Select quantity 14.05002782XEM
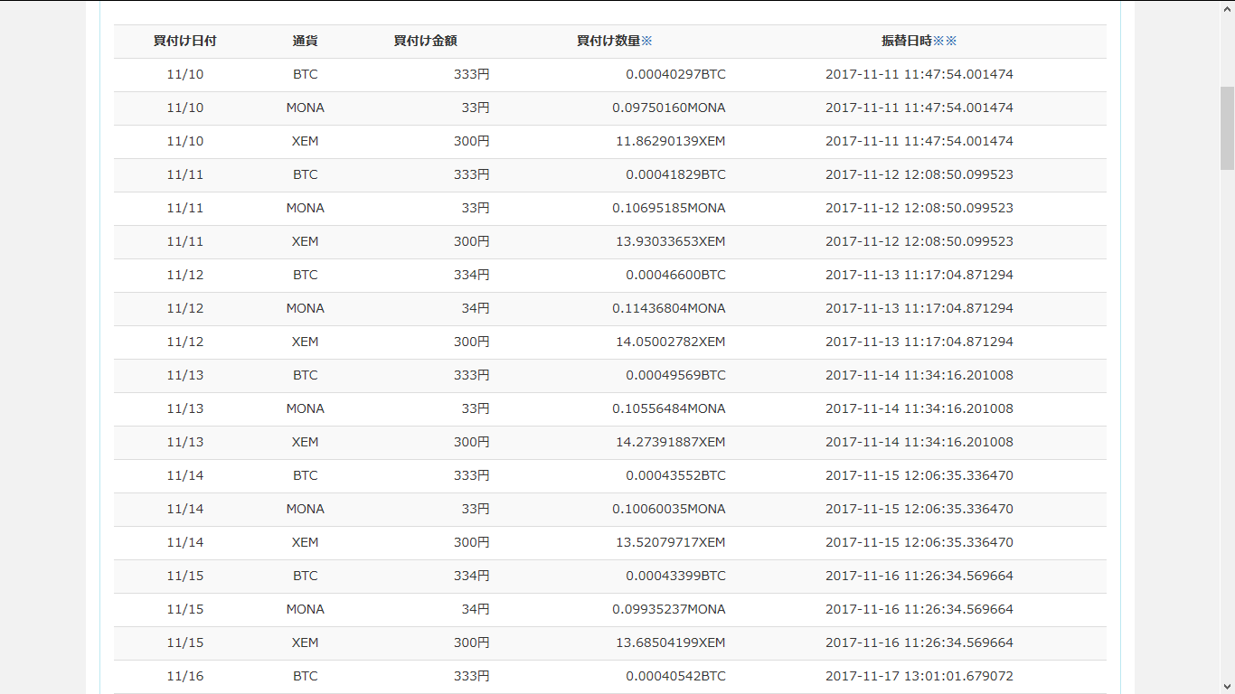Viewport: 1235px width, 694px height. coord(670,342)
